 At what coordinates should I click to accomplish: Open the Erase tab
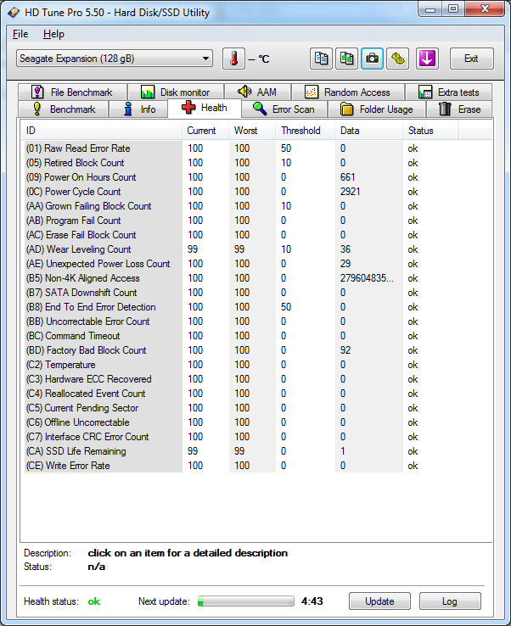click(x=459, y=109)
